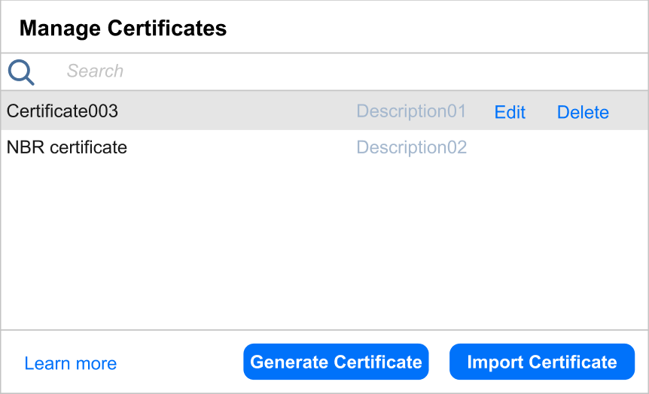
Task: Select the Certificate003 row
Action: coord(226,111)
